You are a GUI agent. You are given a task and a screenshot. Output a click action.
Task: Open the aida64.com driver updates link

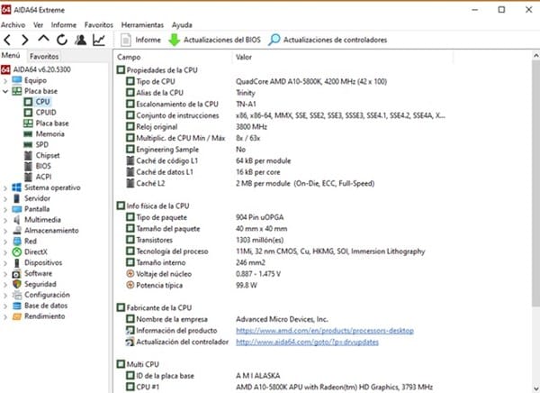[x=307, y=342]
